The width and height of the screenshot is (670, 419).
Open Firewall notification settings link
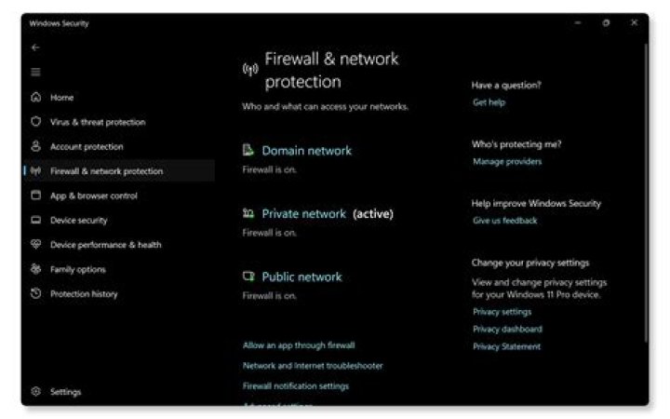coord(296,385)
